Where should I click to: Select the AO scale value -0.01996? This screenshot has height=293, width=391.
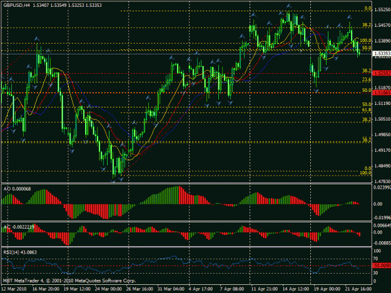[x=382, y=217]
